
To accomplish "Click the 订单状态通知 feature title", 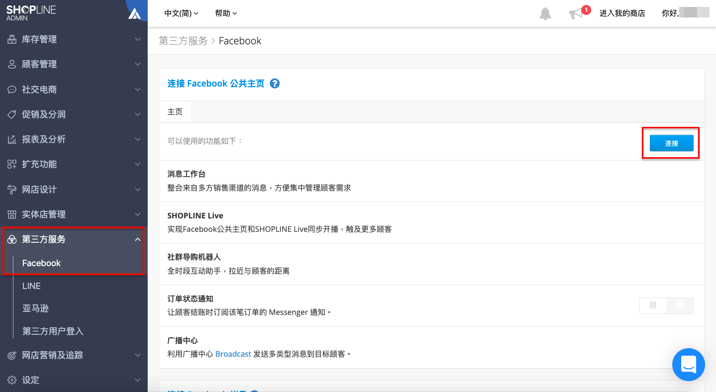I will click(x=190, y=299).
